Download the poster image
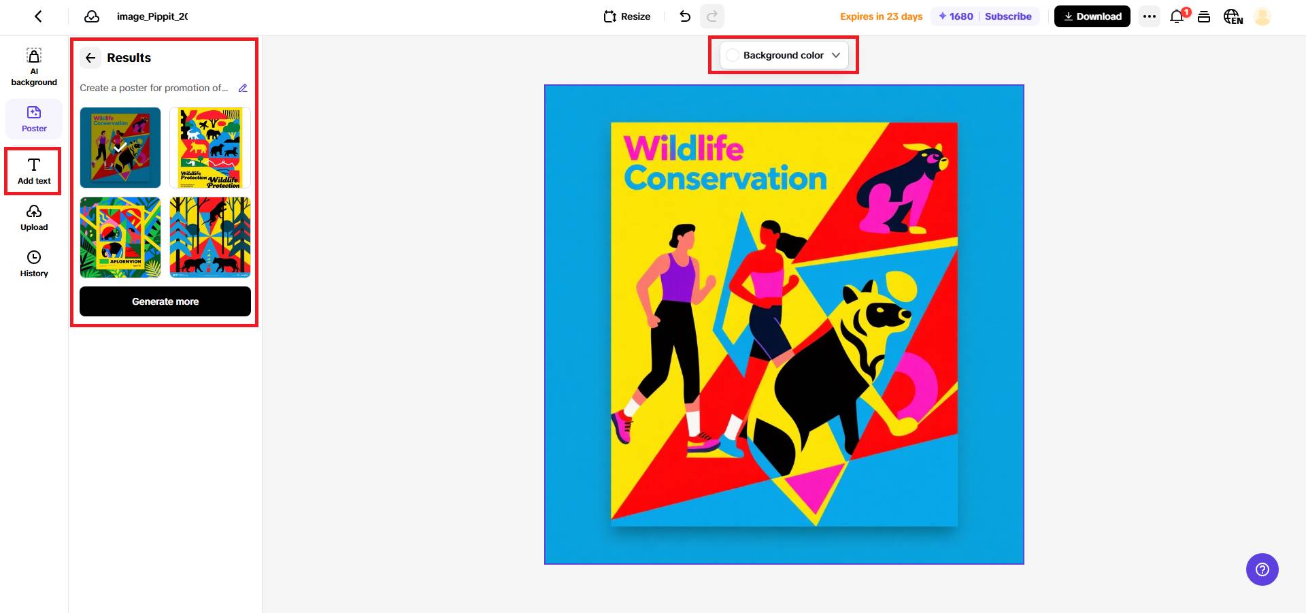Image resolution: width=1306 pixels, height=613 pixels. point(1092,16)
